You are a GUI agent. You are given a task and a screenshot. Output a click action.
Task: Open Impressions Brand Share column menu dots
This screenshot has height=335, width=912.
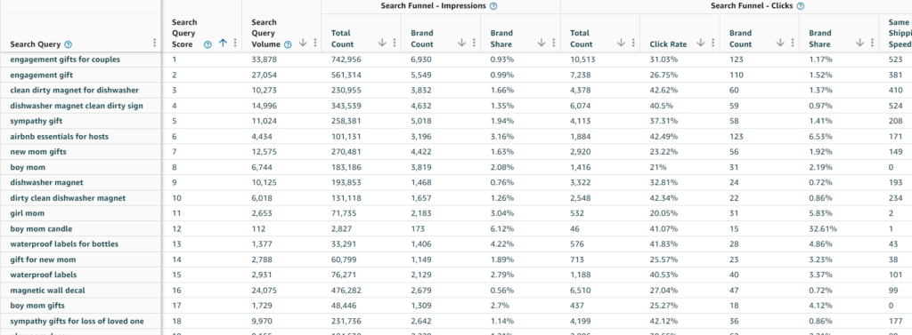(554, 43)
